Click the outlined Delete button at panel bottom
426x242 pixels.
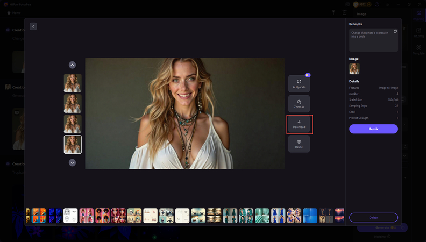point(373,218)
